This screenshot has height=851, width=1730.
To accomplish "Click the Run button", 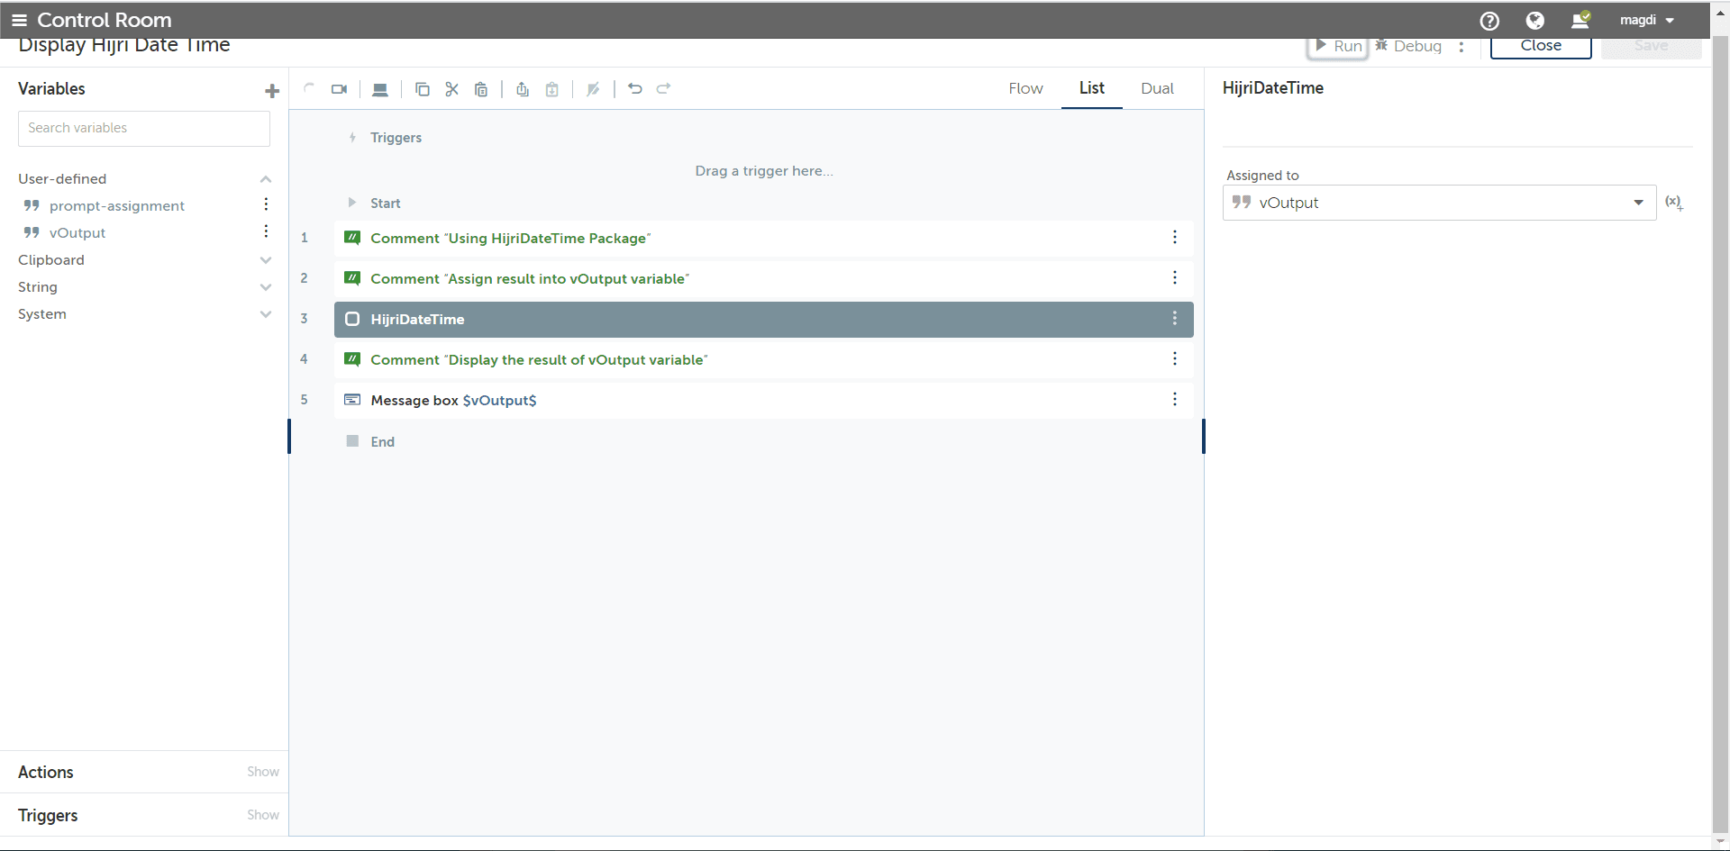I will click(1338, 47).
